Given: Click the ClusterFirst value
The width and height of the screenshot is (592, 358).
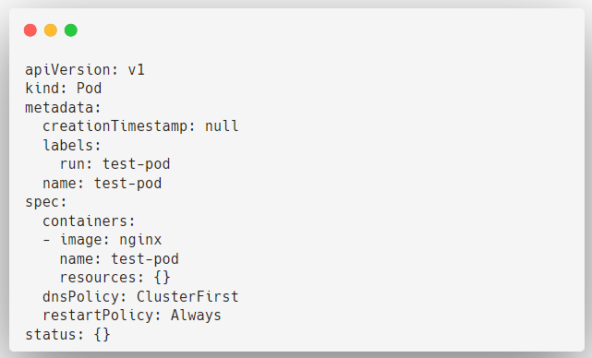Looking at the screenshot, I should (x=187, y=297).
